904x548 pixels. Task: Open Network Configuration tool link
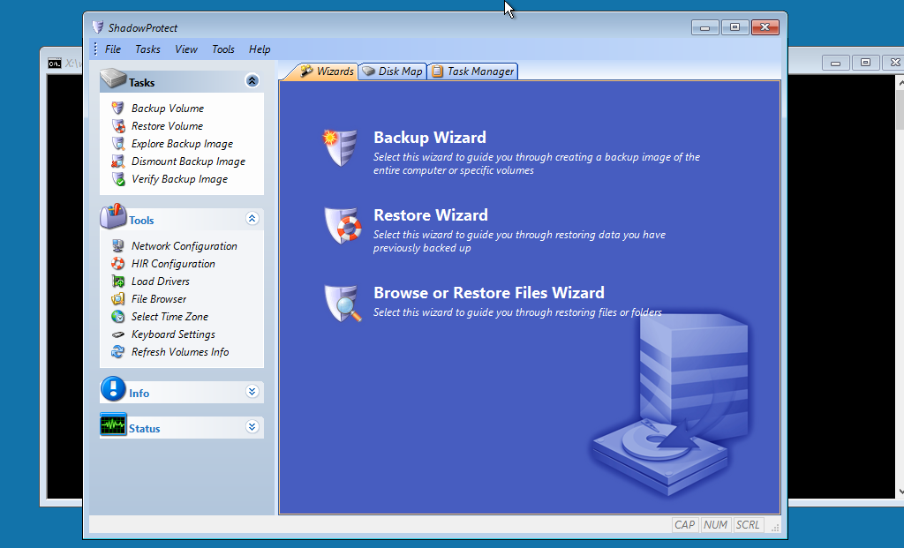pyautogui.click(x=184, y=246)
